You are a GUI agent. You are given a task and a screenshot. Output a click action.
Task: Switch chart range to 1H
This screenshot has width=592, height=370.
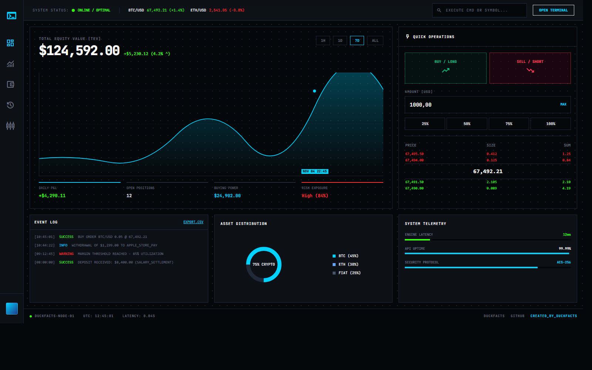tap(323, 41)
